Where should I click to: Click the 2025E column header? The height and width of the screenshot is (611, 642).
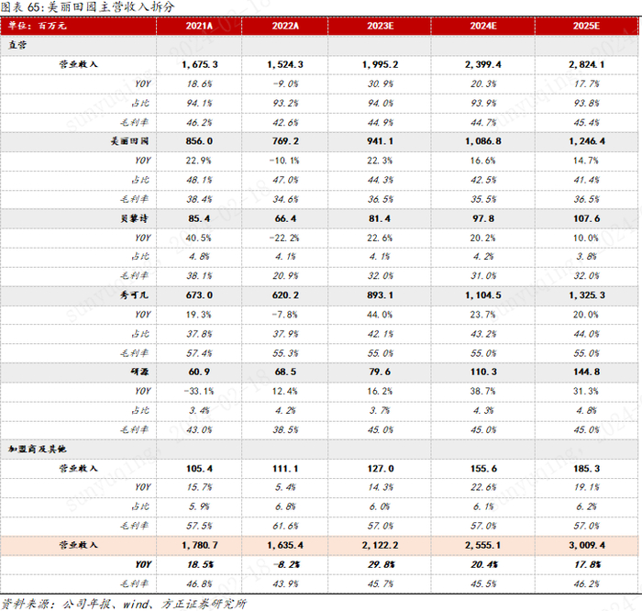pyautogui.click(x=586, y=26)
